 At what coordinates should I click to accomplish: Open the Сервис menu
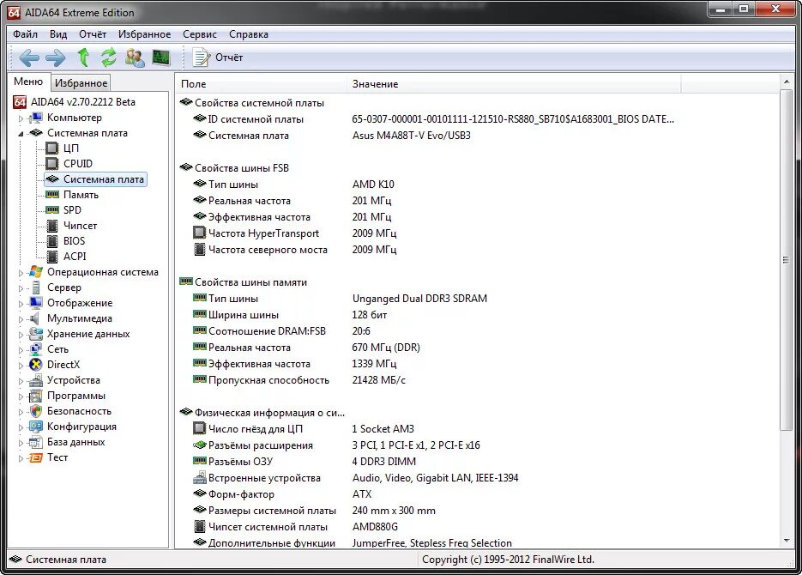(200, 34)
